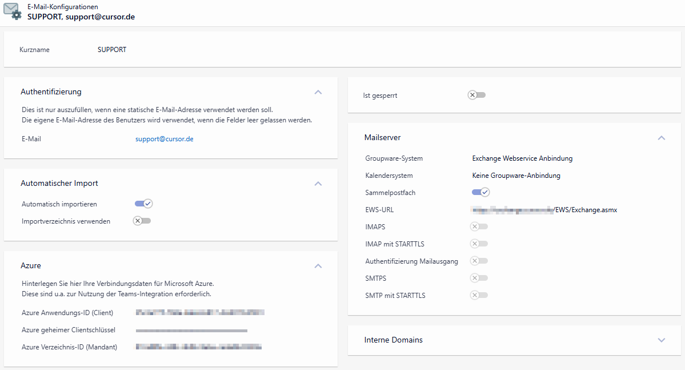
Task: Collapse the Authentifizierung section
Action: point(318,92)
